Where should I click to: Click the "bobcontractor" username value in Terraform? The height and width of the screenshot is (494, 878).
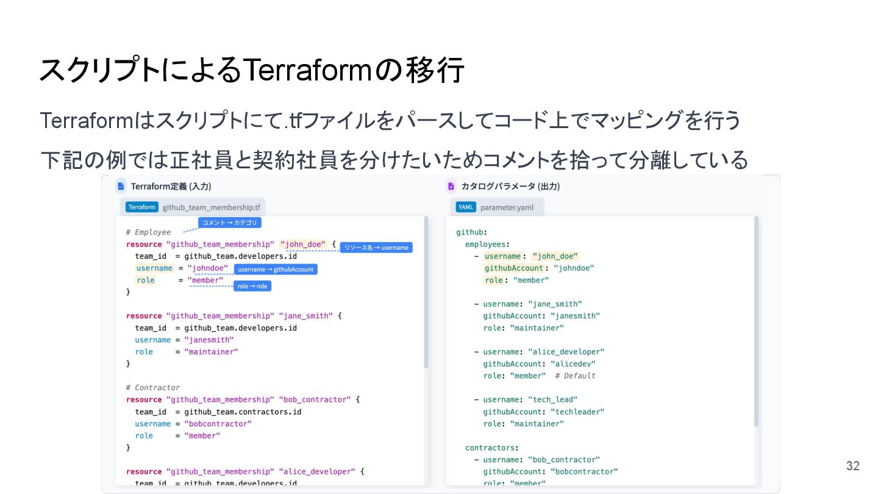pyautogui.click(x=218, y=423)
